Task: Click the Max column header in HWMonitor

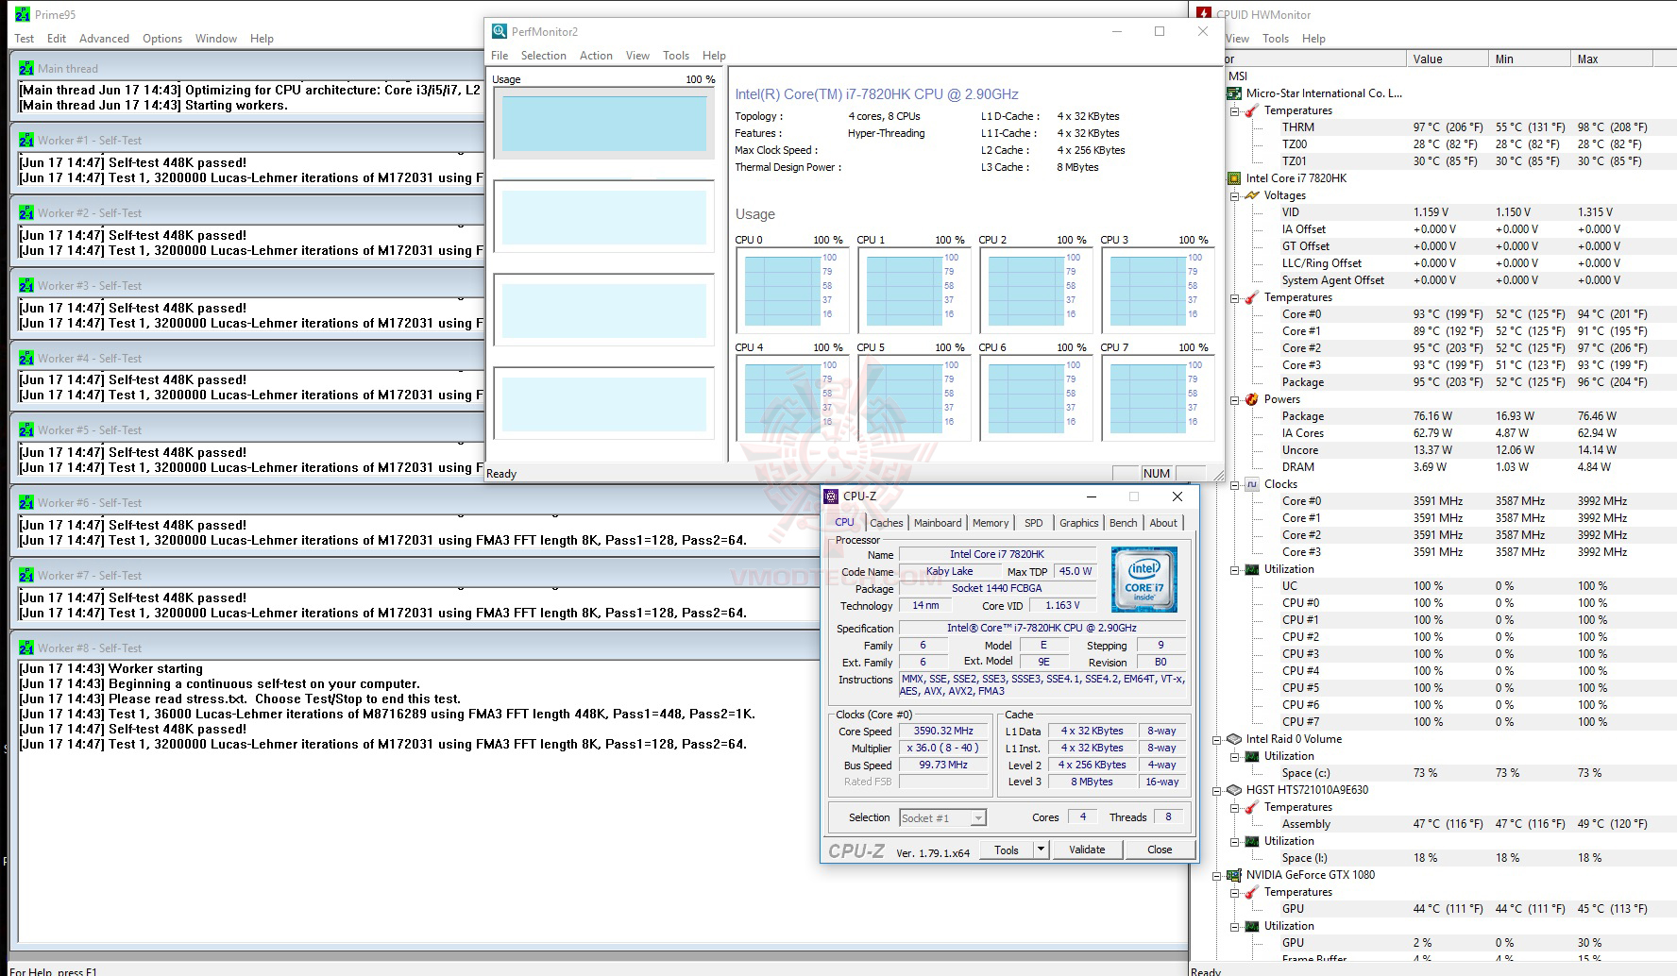Action: coord(1612,59)
